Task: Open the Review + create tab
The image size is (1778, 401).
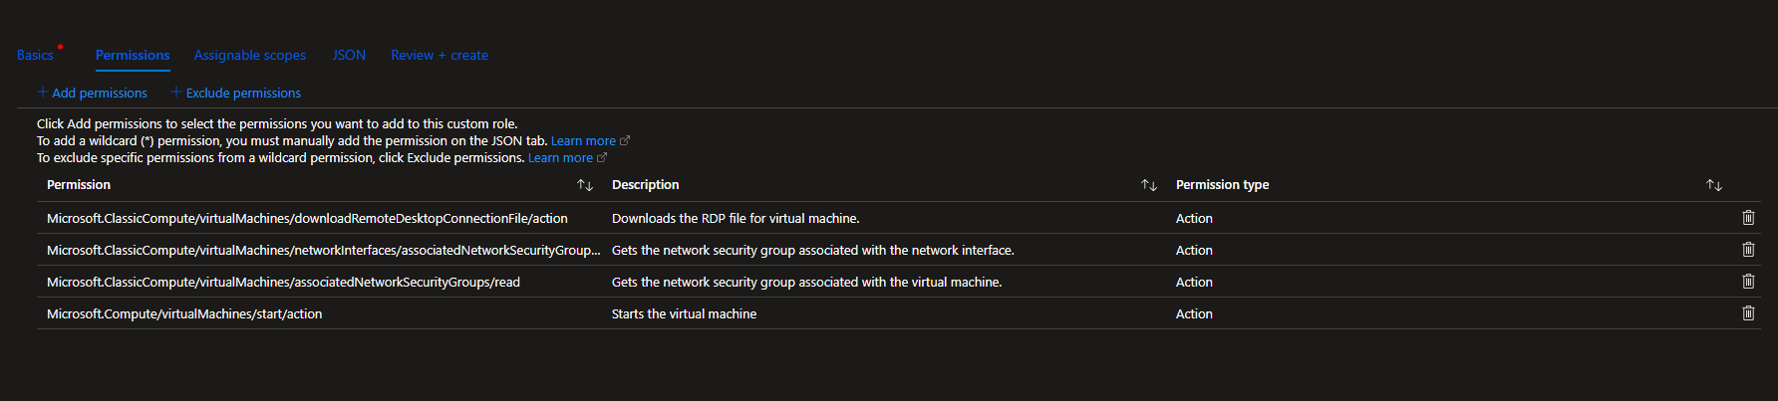Action: pyautogui.click(x=440, y=55)
